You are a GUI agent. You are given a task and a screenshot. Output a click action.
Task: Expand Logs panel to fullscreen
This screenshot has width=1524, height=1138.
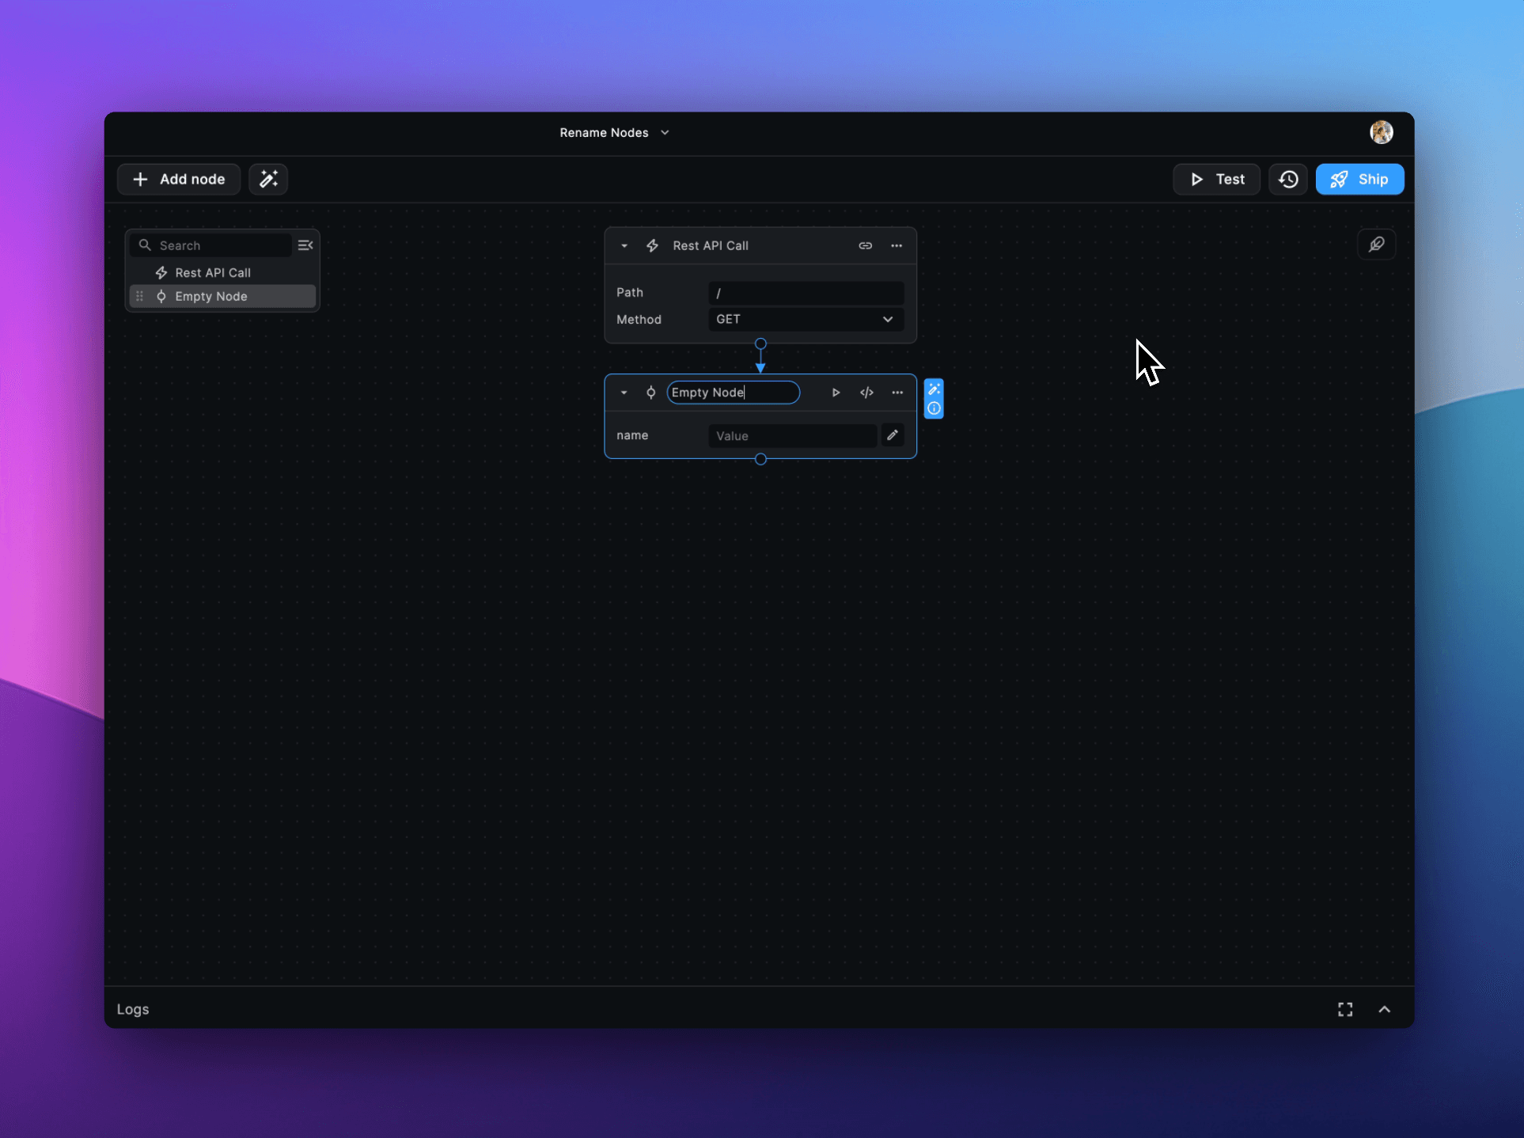point(1345,1009)
